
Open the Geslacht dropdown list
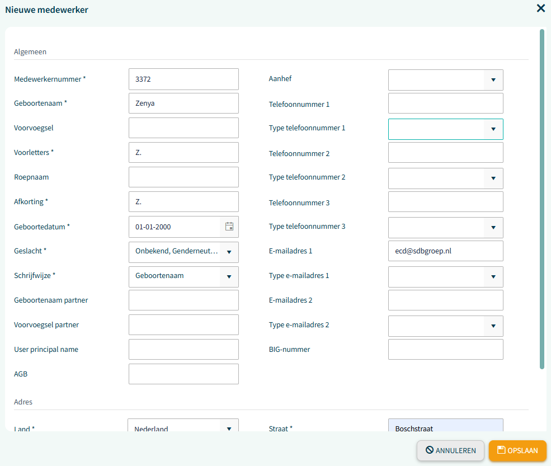[229, 252]
